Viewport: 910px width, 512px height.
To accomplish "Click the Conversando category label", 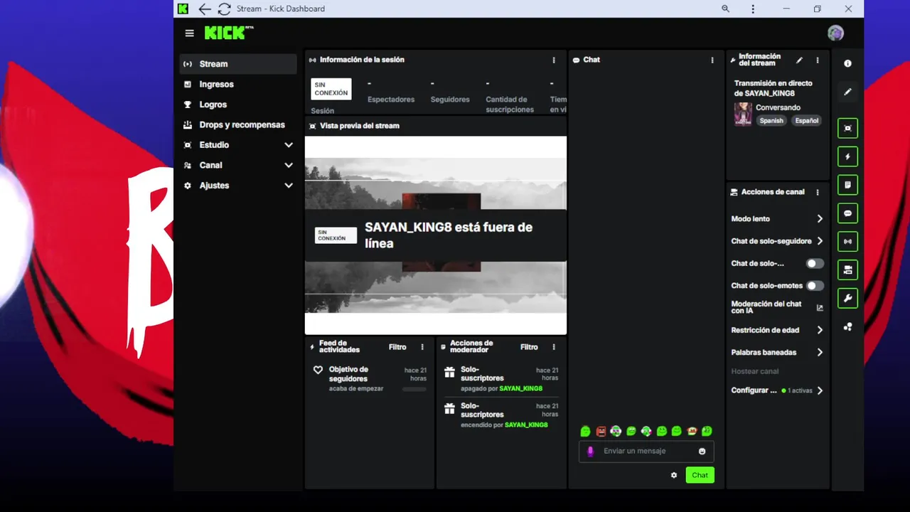I will click(x=778, y=107).
